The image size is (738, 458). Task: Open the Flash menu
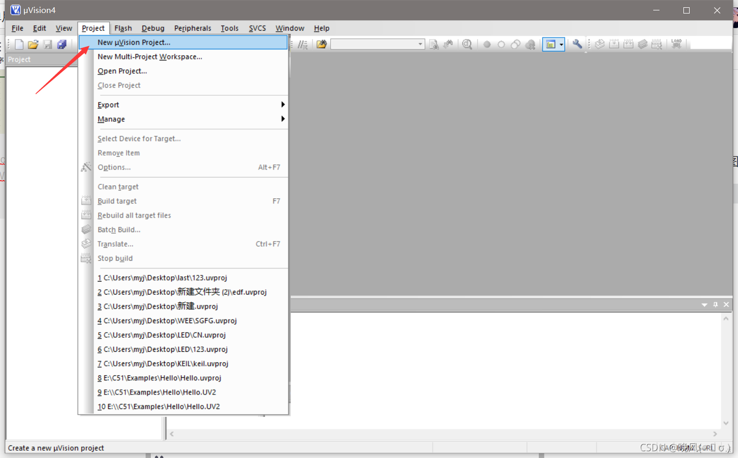pyautogui.click(x=123, y=28)
